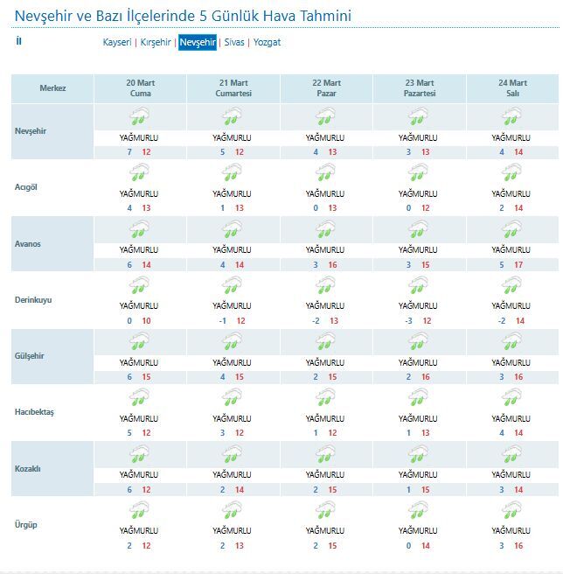This screenshot has height=574, width=563.
Task: Open the Sivas province link
Action: tap(234, 42)
